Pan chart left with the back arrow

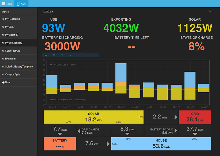click(86, 55)
